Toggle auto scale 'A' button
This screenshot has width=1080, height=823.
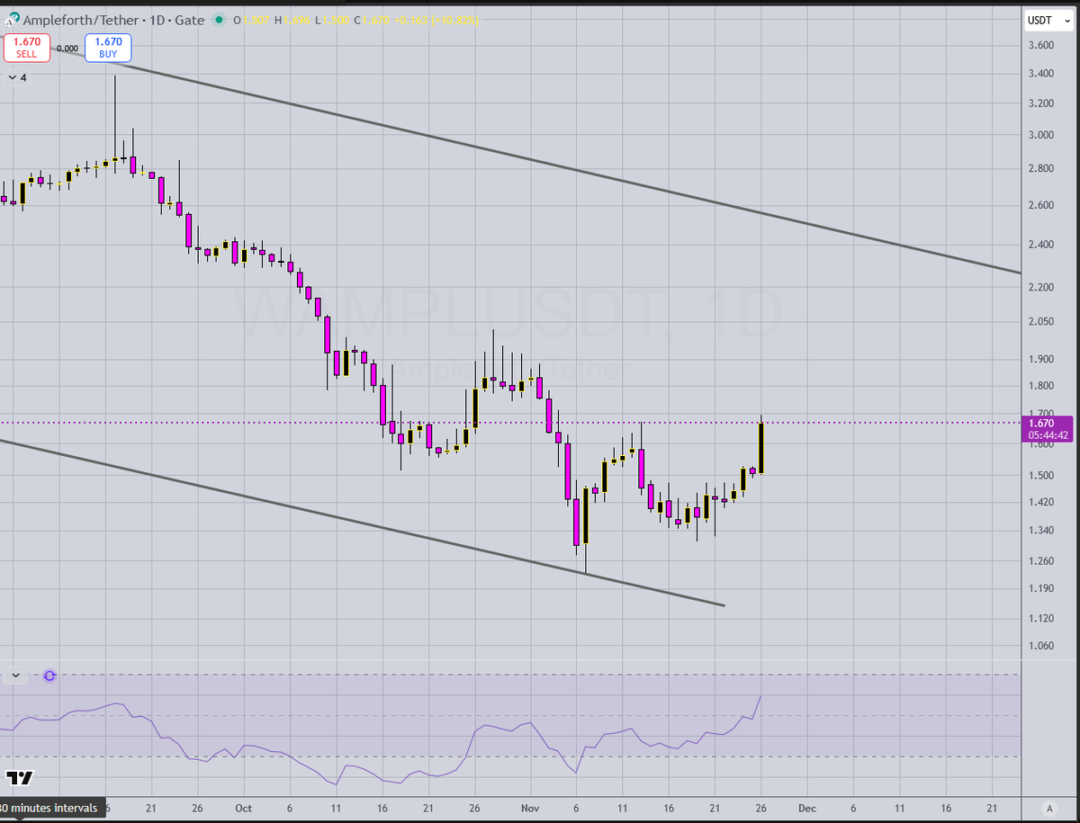pyautogui.click(x=1049, y=808)
